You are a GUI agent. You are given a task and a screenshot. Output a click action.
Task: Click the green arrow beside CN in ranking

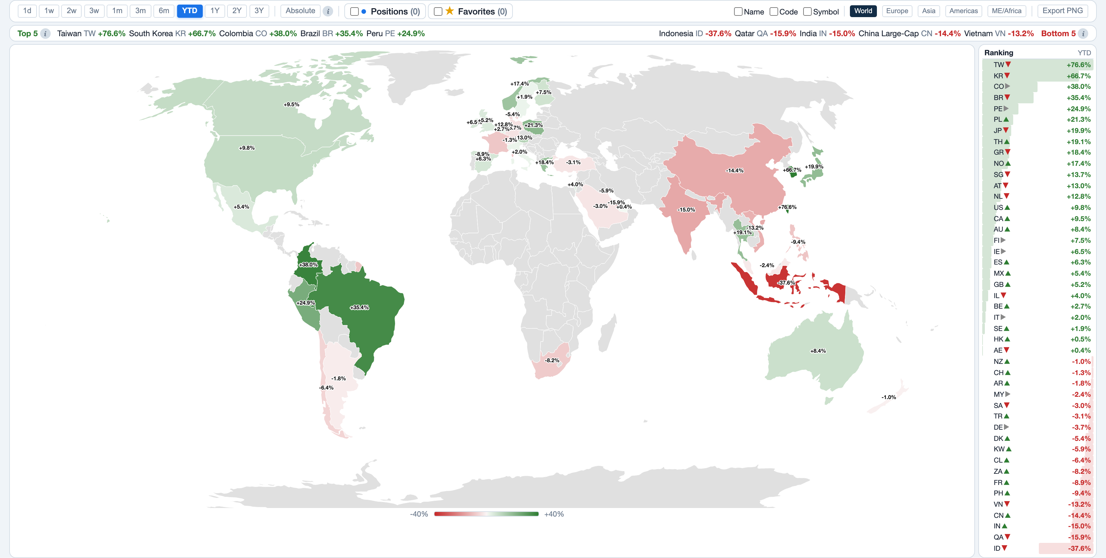pos(1008,515)
